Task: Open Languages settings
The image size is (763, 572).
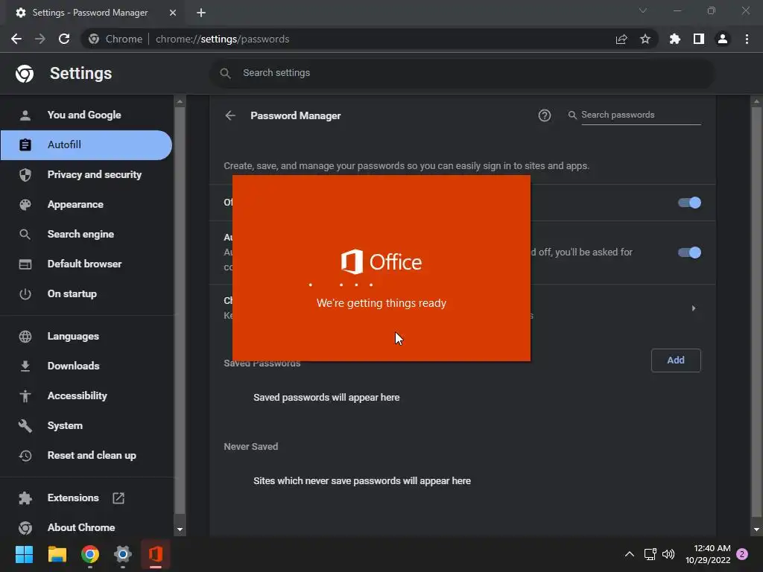Action: (x=86, y=336)
